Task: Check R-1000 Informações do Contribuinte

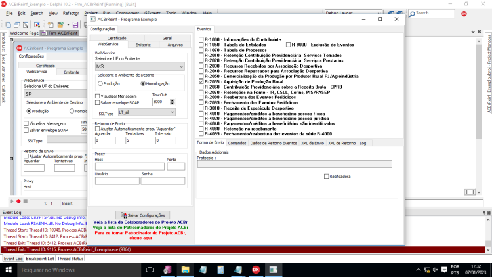Action: tap(201, 39)
